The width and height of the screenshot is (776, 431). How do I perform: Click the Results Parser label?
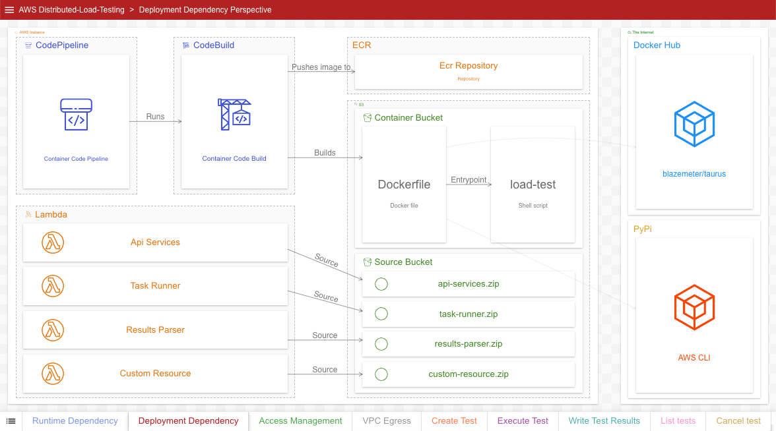[156, 330]
